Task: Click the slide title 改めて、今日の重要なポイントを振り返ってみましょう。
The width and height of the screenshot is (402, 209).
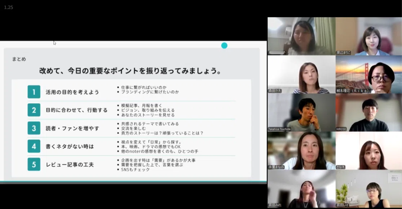Action: click(x=130, y=71)
